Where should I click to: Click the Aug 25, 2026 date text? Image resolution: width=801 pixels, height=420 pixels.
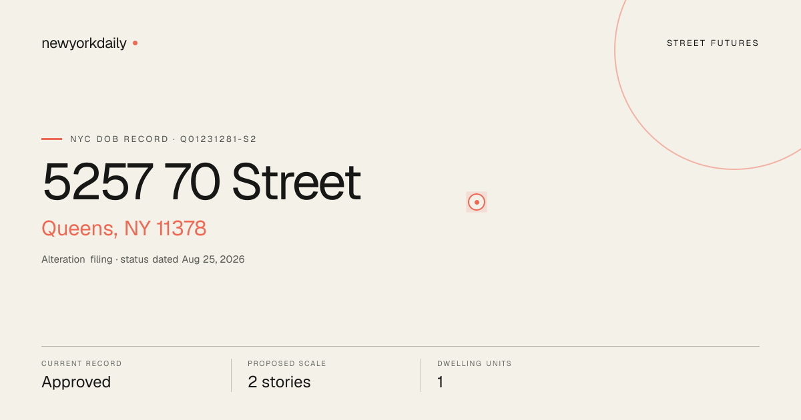214,259
